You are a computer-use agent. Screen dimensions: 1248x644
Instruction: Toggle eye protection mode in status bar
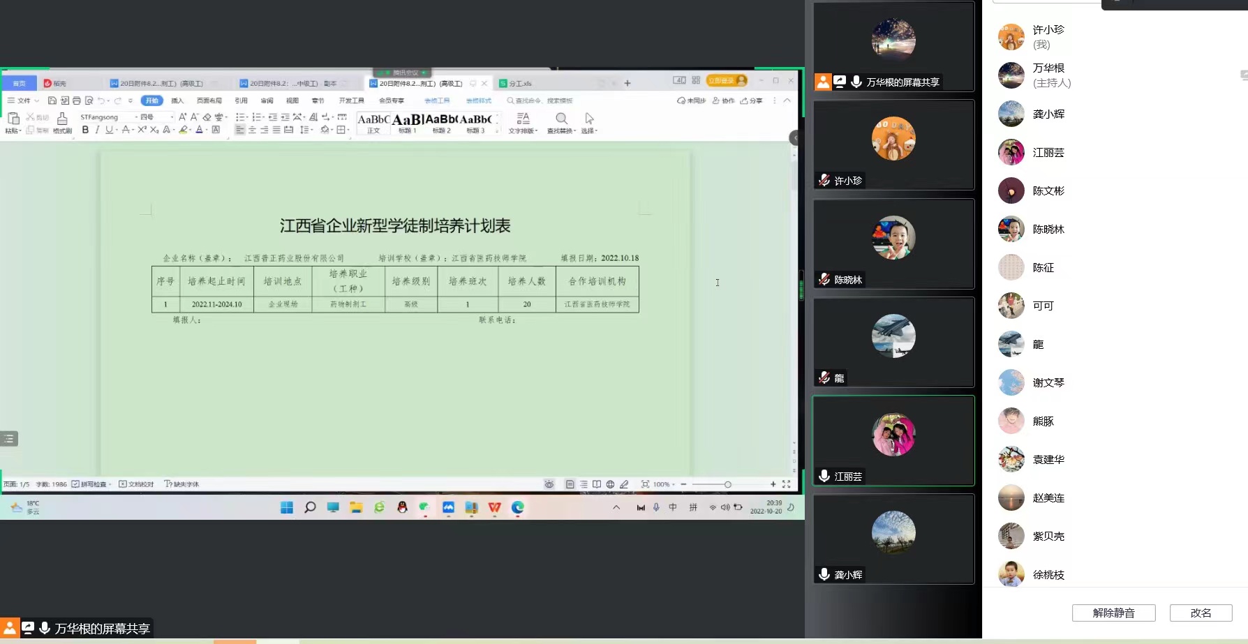pos(549,484)
